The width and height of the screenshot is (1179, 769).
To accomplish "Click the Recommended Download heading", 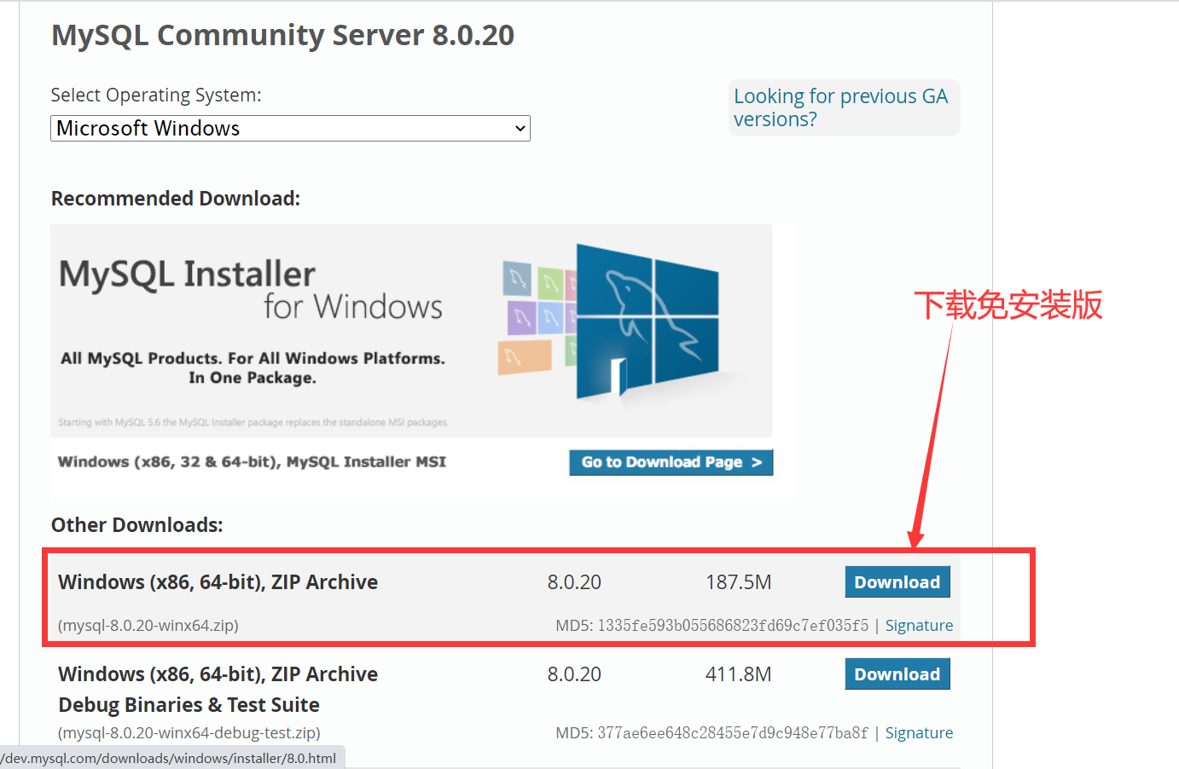I will [x=176, y=199].
